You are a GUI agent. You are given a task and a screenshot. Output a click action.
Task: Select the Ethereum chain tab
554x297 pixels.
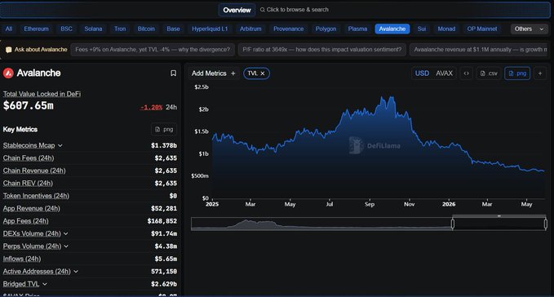pos(37,29)
